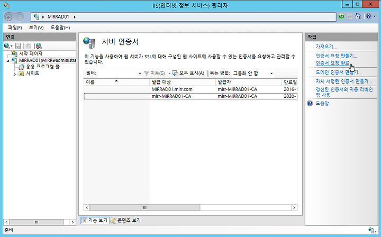The height and width of the screenshot is (237, 381).
Task: Click the 인증서 요청 완료 link
Action: click(x=332, y=63)
